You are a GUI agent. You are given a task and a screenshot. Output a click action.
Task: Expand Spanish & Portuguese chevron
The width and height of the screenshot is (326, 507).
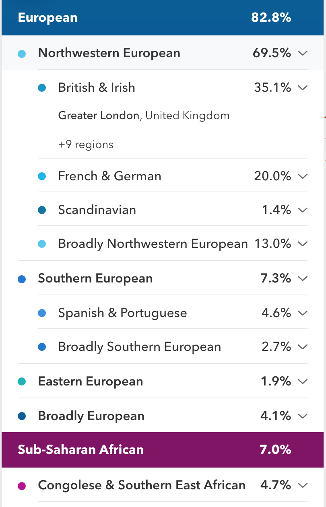303,313
